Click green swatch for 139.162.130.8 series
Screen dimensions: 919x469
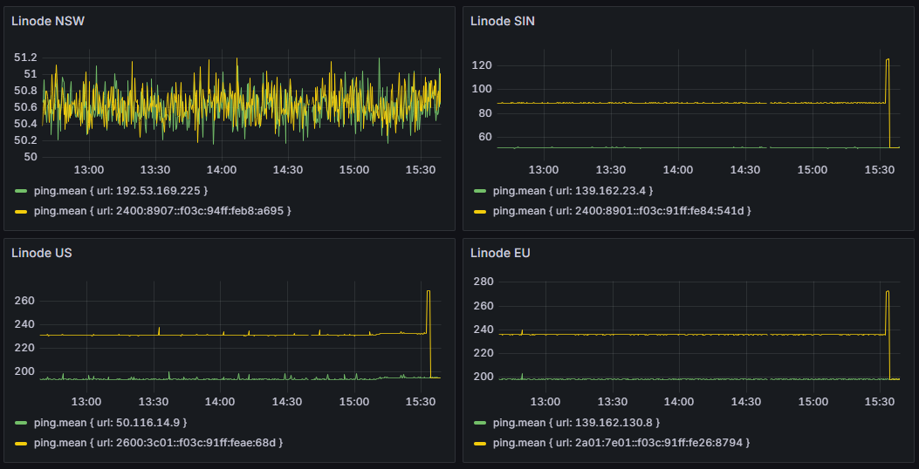point(480,423)
